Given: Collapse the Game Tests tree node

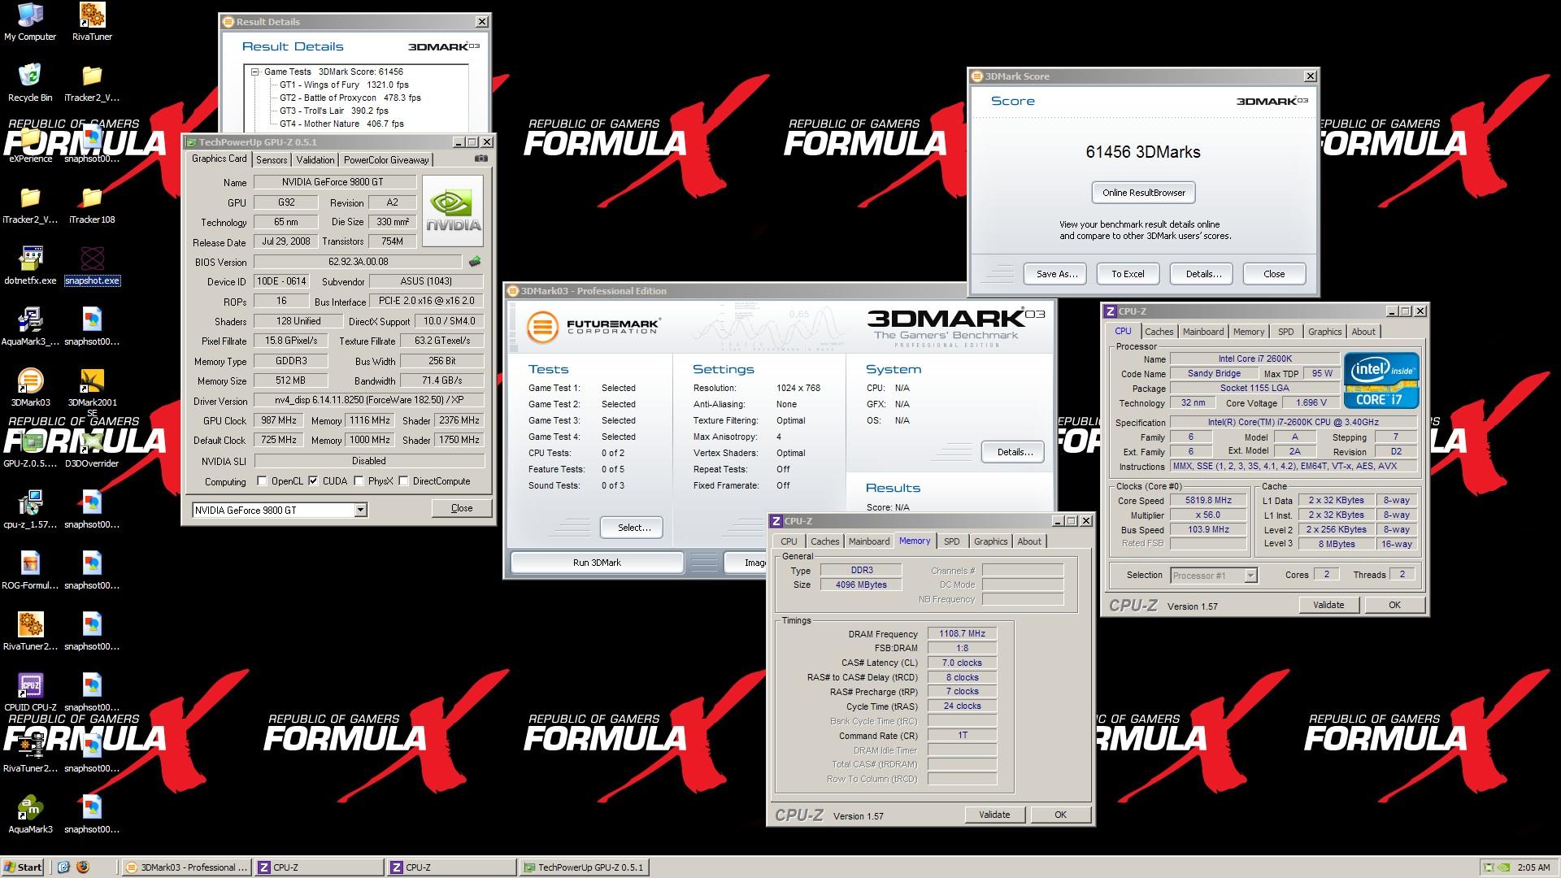Looking at the screenshot, I should tap(254, 72).
